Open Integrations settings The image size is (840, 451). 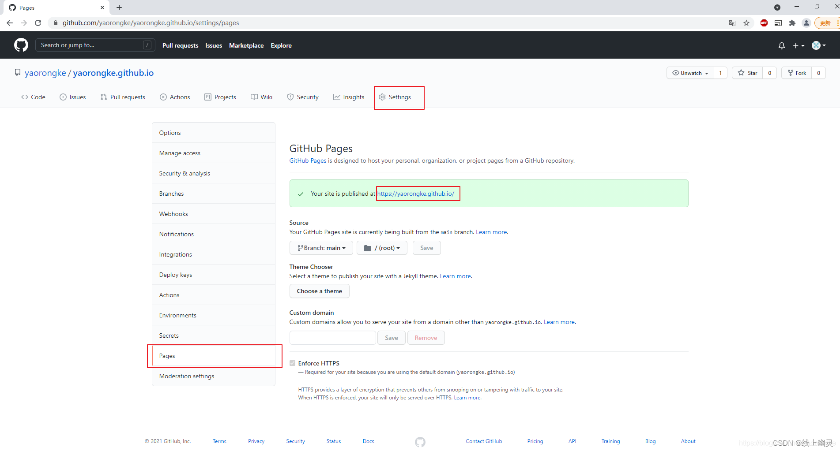tap(214, 254)
